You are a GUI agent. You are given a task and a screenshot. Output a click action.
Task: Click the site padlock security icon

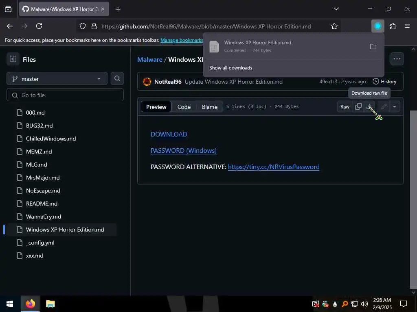pyautogui.click(x=94, y=26)
